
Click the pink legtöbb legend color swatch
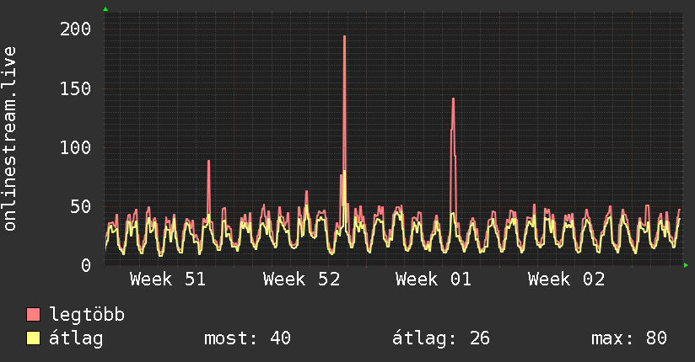33,315
